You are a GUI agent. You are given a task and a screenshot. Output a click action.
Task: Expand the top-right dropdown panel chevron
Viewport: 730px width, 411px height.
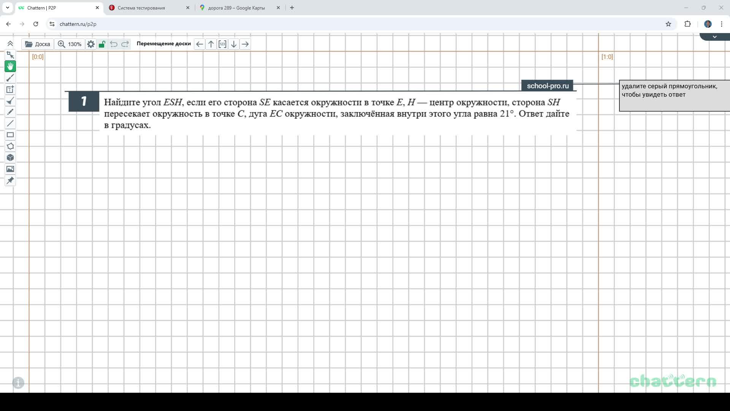714,37
